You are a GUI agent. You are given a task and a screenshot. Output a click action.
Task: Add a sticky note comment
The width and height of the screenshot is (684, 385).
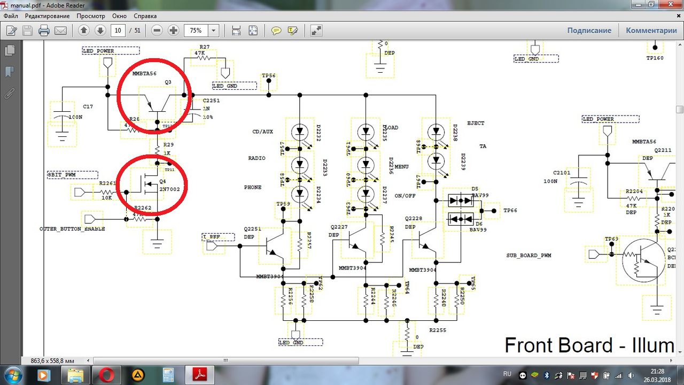point(276,30)
